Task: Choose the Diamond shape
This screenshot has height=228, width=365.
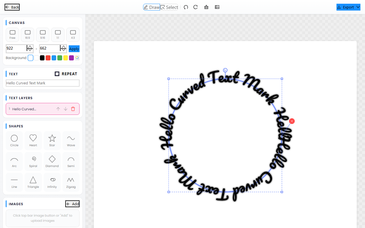Action: 52,161
